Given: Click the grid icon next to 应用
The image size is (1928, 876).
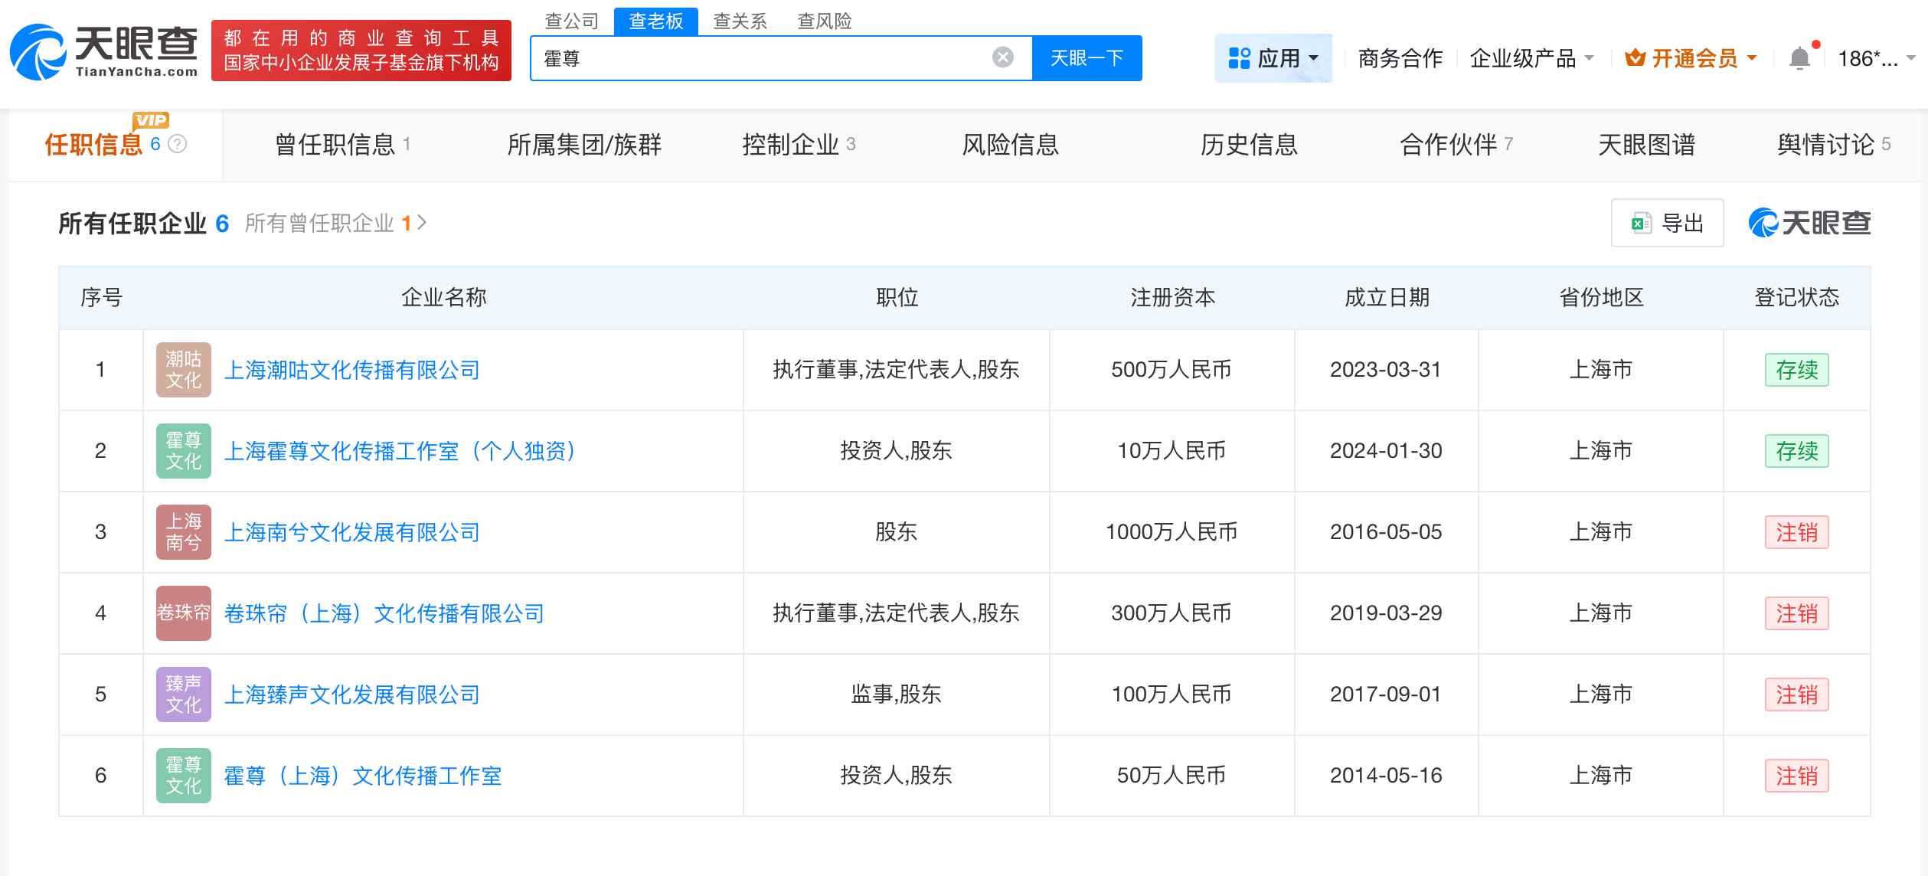Looking at the screenshot, I should click(1237, 57).
